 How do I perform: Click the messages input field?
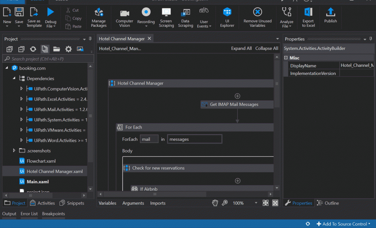pos(195,139)
